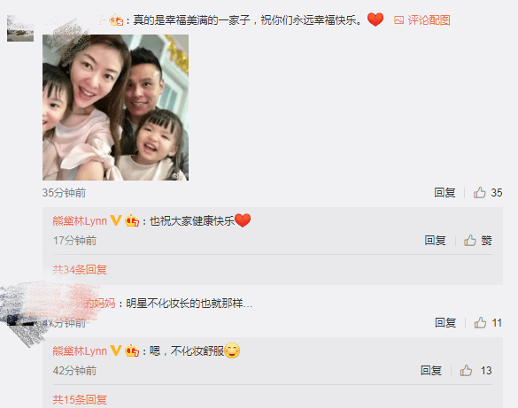Expand 共34条回复 replies

(80, 270)
